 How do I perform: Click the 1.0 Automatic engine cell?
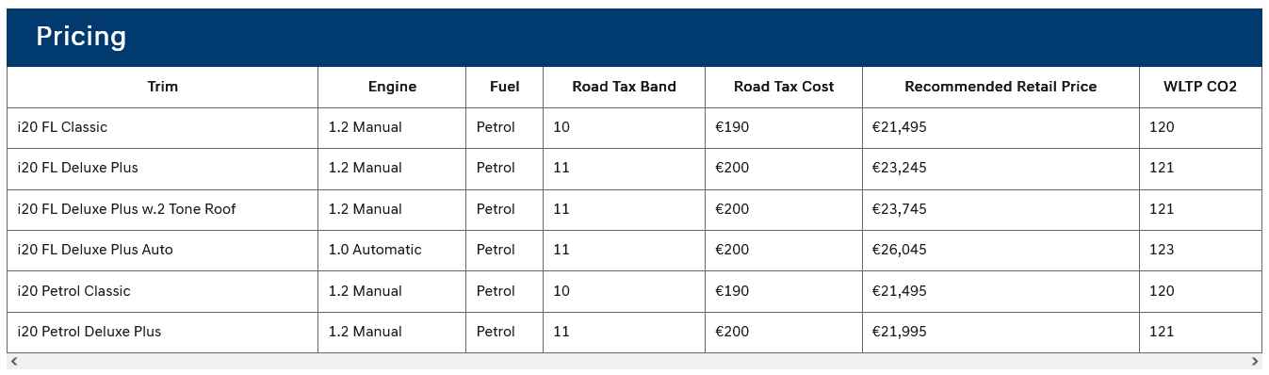pos(392,250)
